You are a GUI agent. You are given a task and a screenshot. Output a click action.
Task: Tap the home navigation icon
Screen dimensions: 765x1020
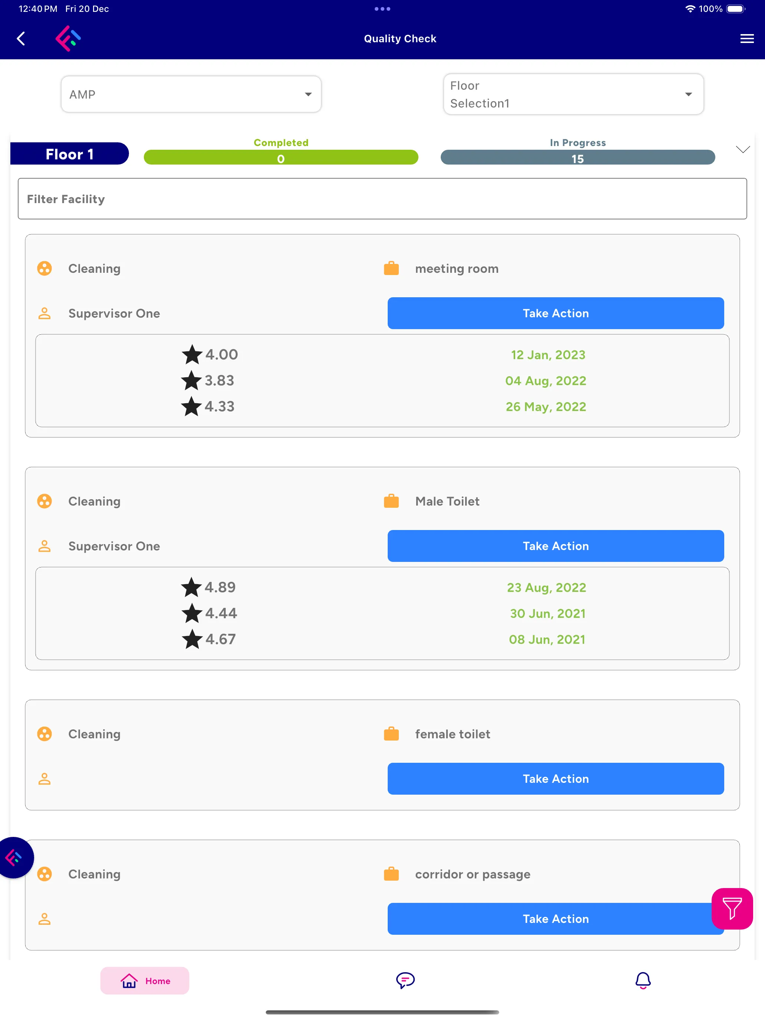tap(128, 981)
